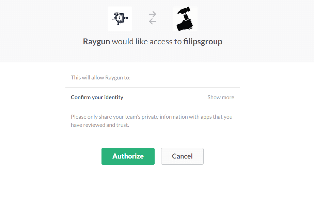Click the filipsgroup hammer team icon
Screen dimensions: 314x224
click(x=185, y=19)
